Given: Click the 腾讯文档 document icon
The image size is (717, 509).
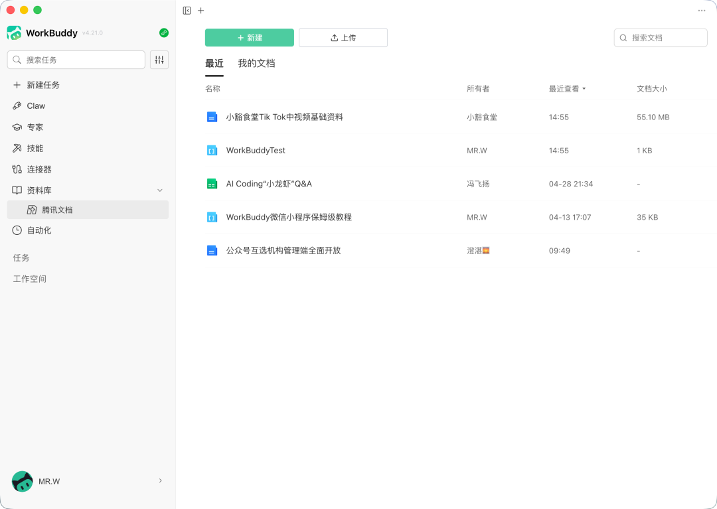Looking at the screenshot, I should (32, 210).
